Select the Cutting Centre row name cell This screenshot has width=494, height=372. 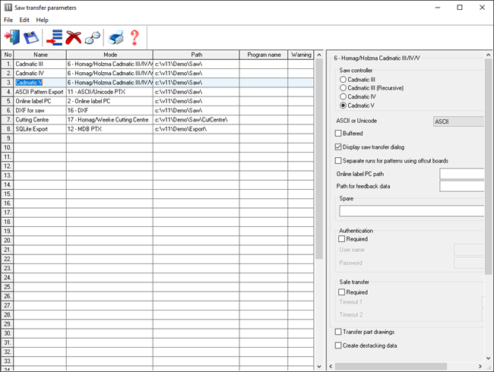click(40, 119)
